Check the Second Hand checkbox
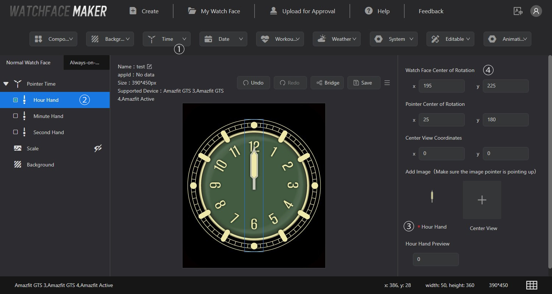Image resolution: width=552 pixels, height=294 pixels. click(x=15, y=132)
